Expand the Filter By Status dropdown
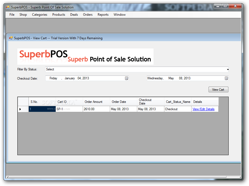 pyautogui.click(x=228, y=70)
